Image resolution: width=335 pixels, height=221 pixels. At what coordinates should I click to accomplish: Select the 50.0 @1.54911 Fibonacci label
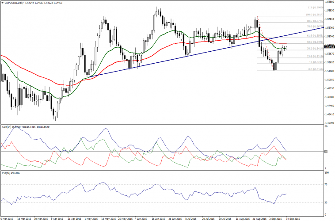(x=315, y=42)
